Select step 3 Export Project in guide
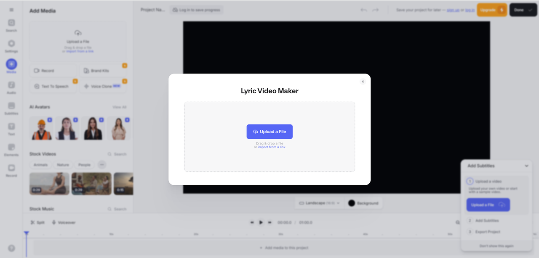This screenshot has width=539, height=258. click(484, 232)
